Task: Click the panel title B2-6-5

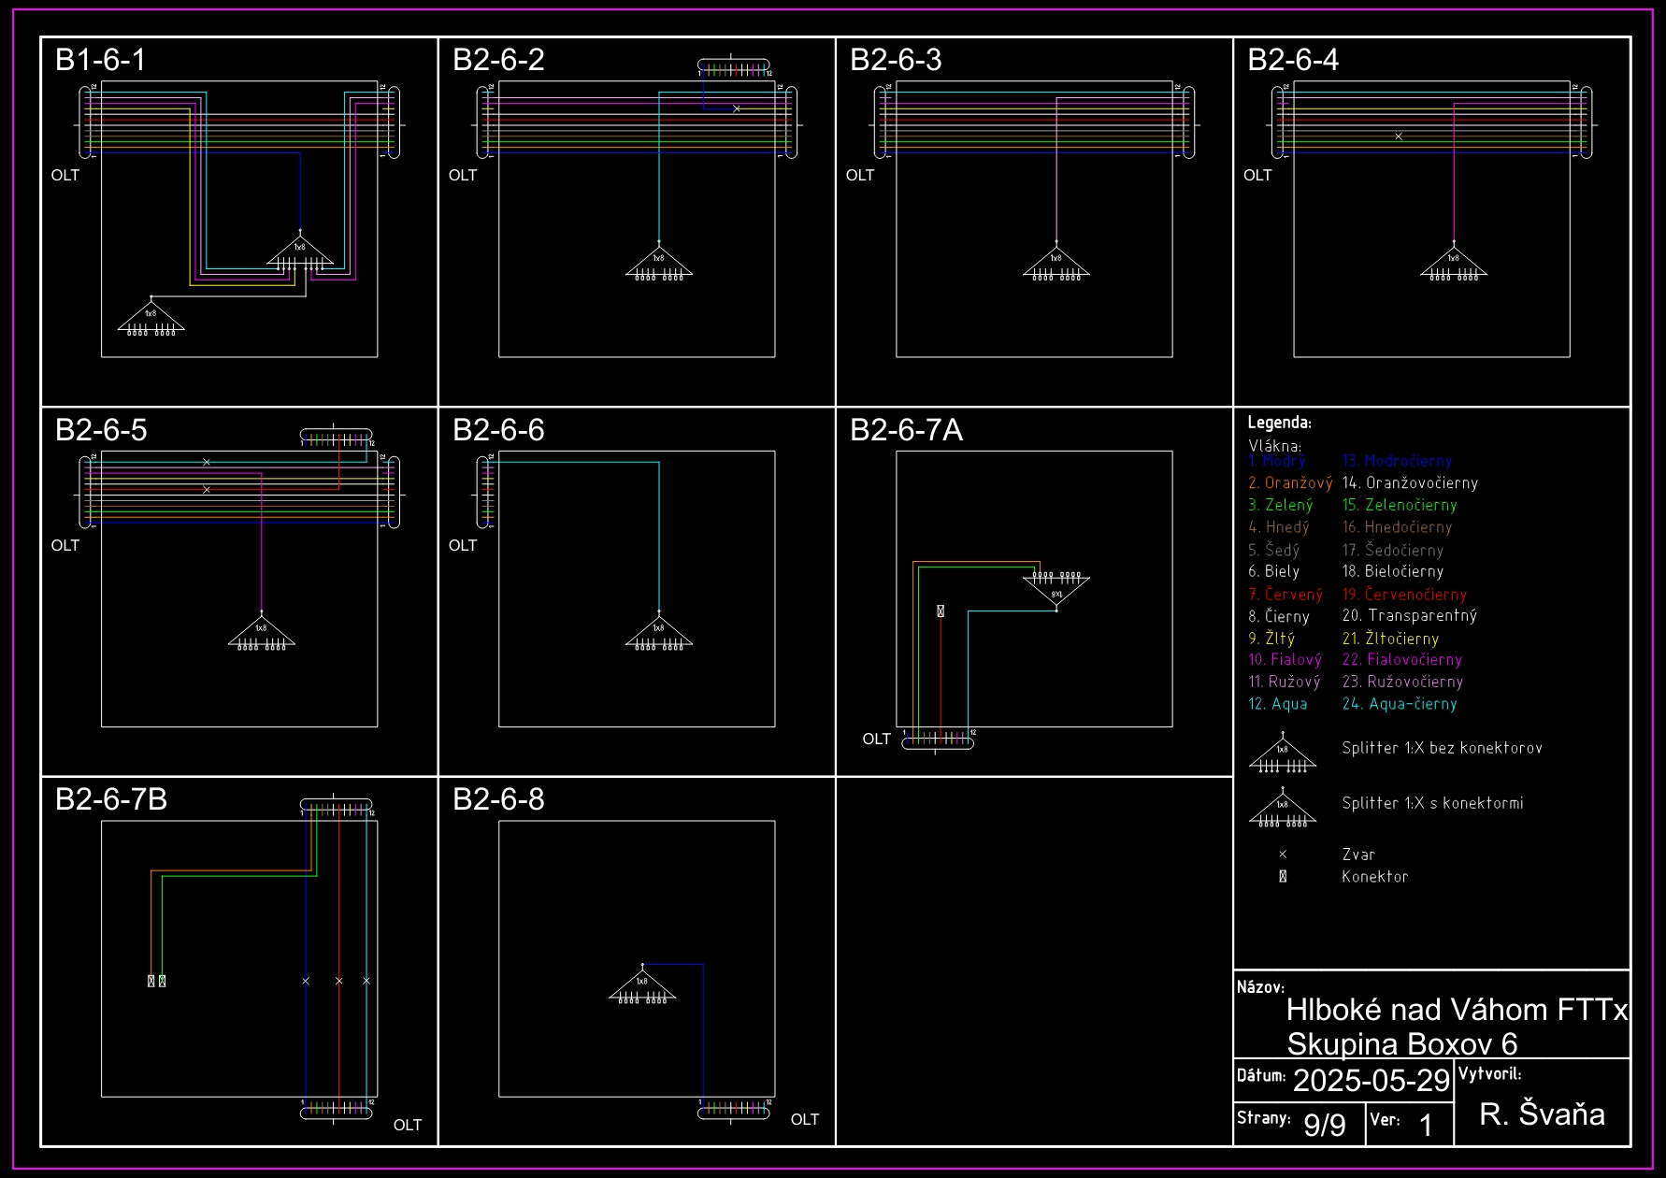Action: 101,430
